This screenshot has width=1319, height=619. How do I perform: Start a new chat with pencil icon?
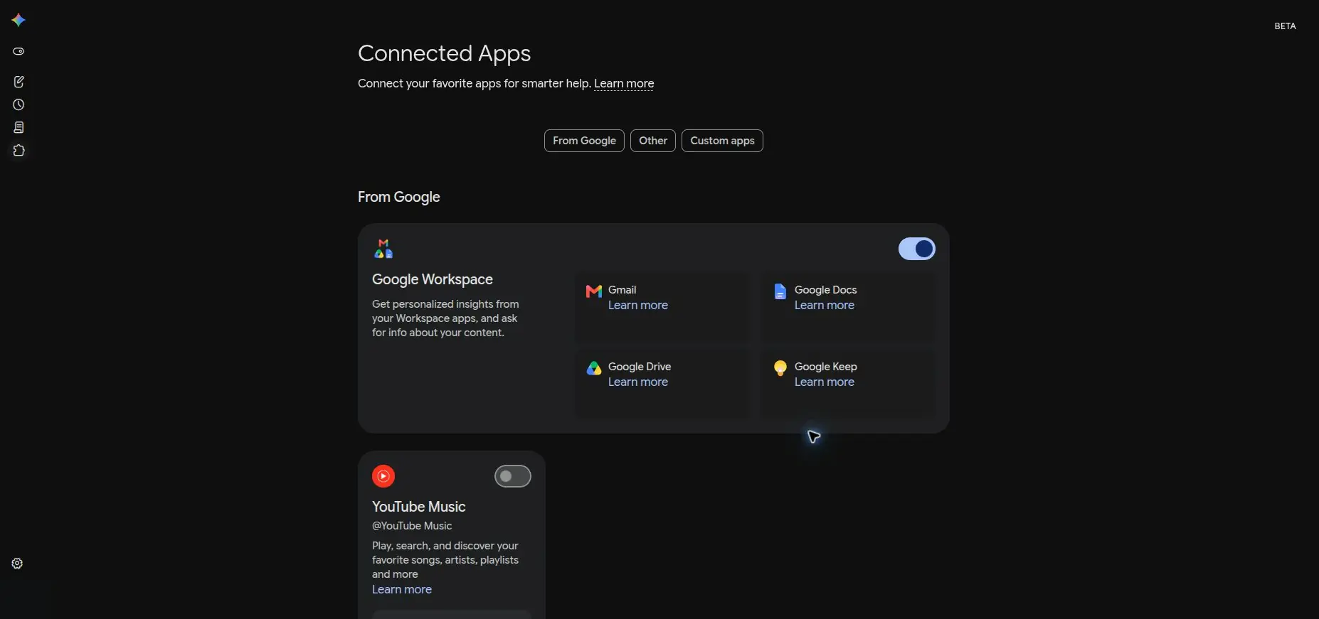tap(18, 82)
